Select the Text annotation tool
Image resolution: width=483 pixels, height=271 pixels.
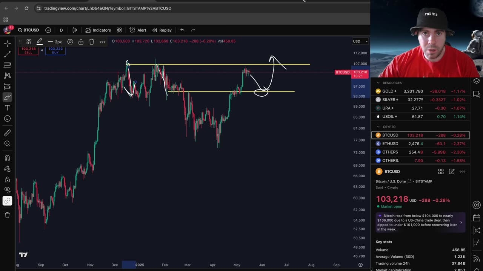pos(7,108)
